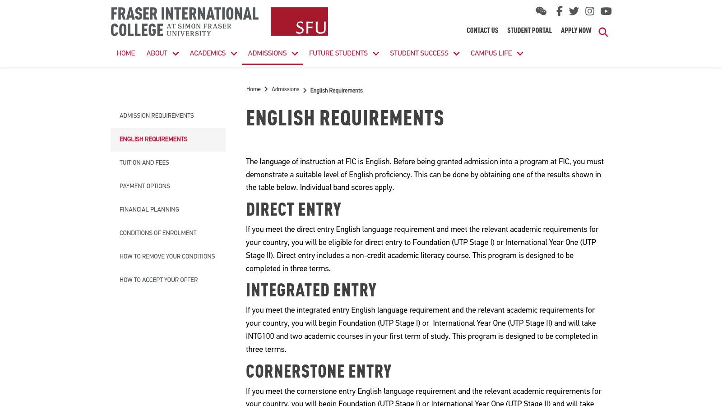
Task: Click the Apply Now link
Action: coord(576,31)
